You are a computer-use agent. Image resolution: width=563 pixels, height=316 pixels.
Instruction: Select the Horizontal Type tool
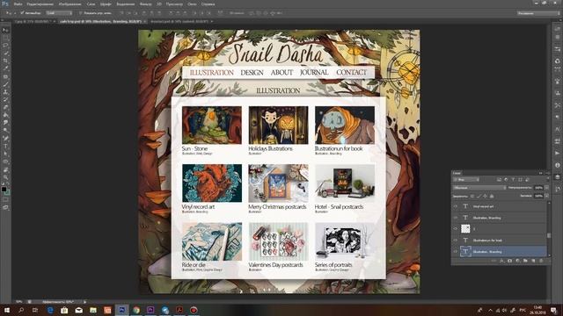tap(5, 146)
